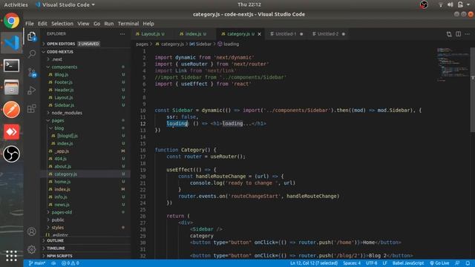
Task: Change the Babel JavaScript language mode
Action: coord(407,263)
